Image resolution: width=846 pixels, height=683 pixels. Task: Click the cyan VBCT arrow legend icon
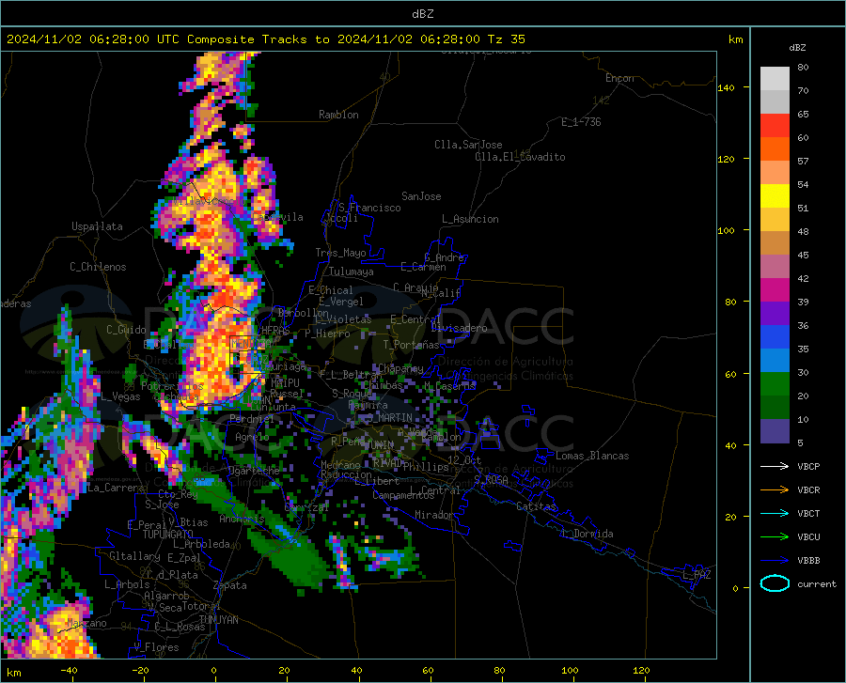(775, 513)
